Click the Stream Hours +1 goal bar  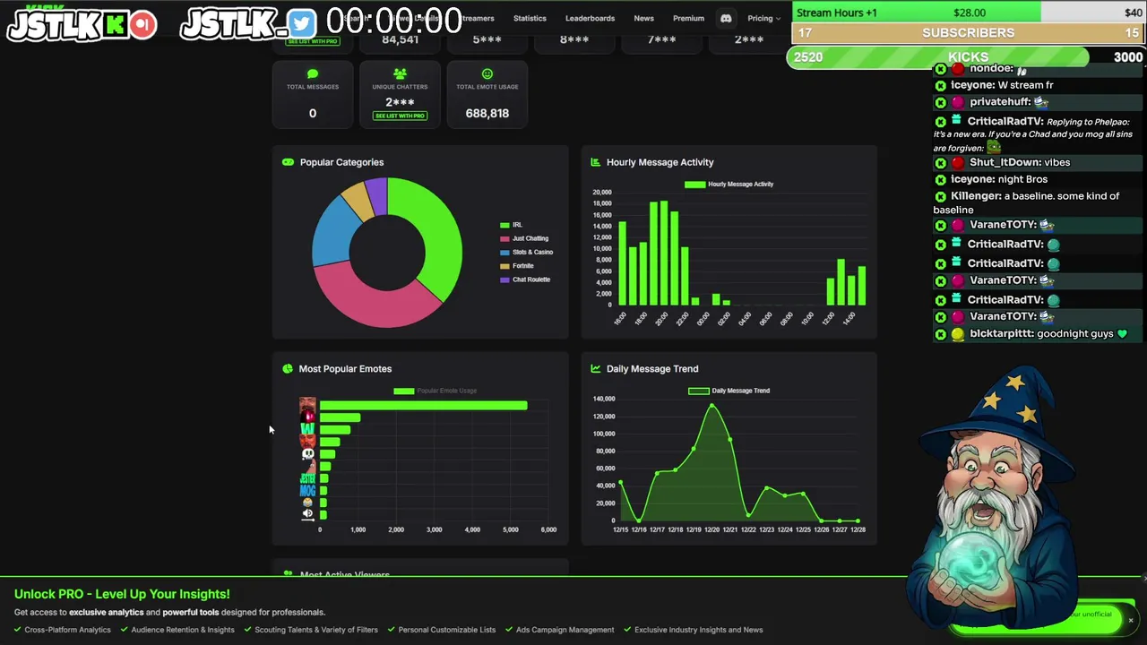tap(968, 13)
